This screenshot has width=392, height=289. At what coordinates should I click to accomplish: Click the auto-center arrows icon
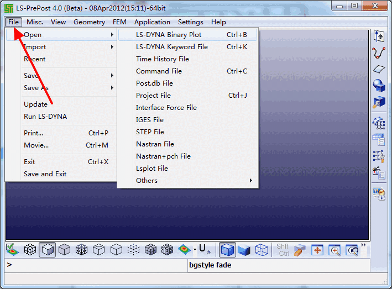point(317,250)
